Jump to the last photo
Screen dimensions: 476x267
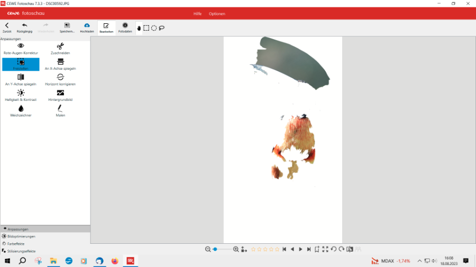coord(309,249)
